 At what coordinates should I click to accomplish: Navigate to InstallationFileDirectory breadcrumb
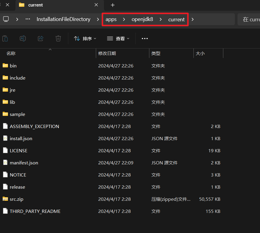tap(64, 19)
